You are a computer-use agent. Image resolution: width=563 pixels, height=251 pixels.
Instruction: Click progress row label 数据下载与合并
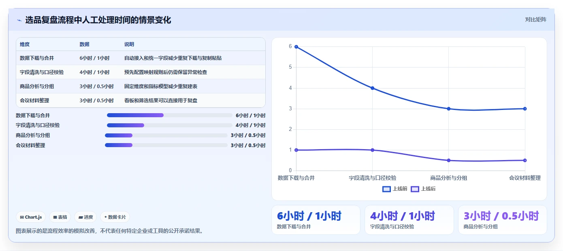[33, 115]
